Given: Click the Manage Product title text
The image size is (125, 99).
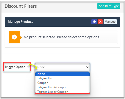Looking at the screenshot, I should (20, 22).
